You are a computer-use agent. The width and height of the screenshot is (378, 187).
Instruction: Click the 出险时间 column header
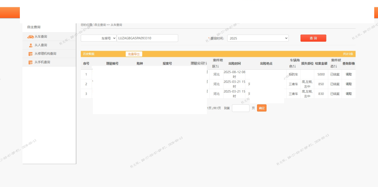pyautogui.click(x=234, y=63)
